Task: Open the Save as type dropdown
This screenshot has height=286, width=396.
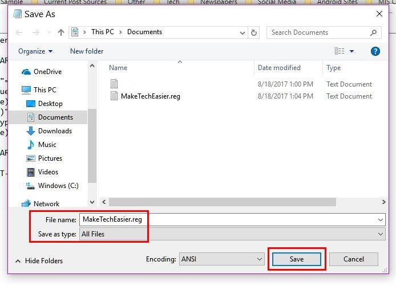Action: pos(232,234)
